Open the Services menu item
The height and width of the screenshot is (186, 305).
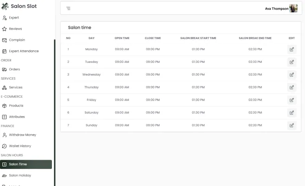click(16, 87)
